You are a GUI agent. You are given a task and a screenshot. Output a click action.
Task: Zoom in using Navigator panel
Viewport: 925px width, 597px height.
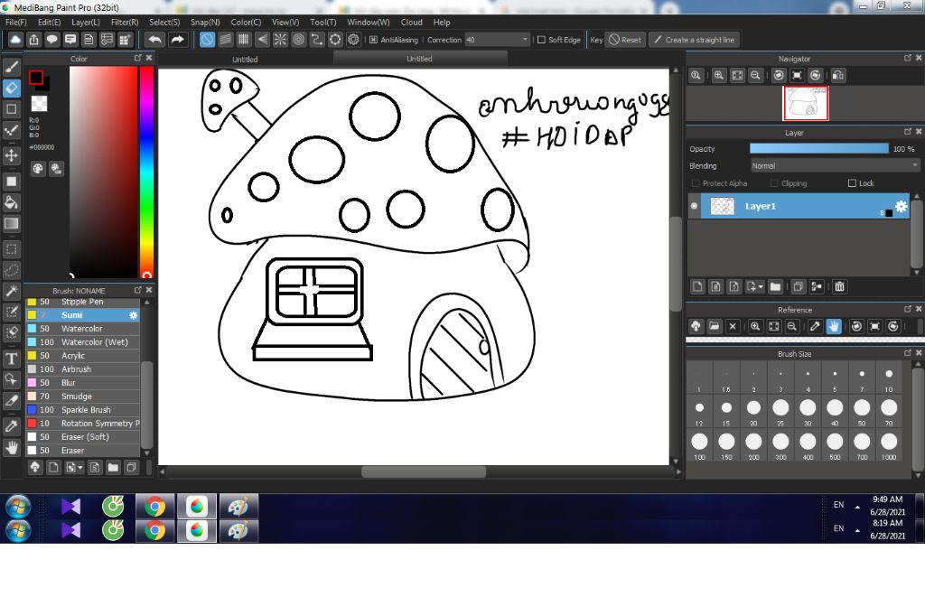(718, 76)
